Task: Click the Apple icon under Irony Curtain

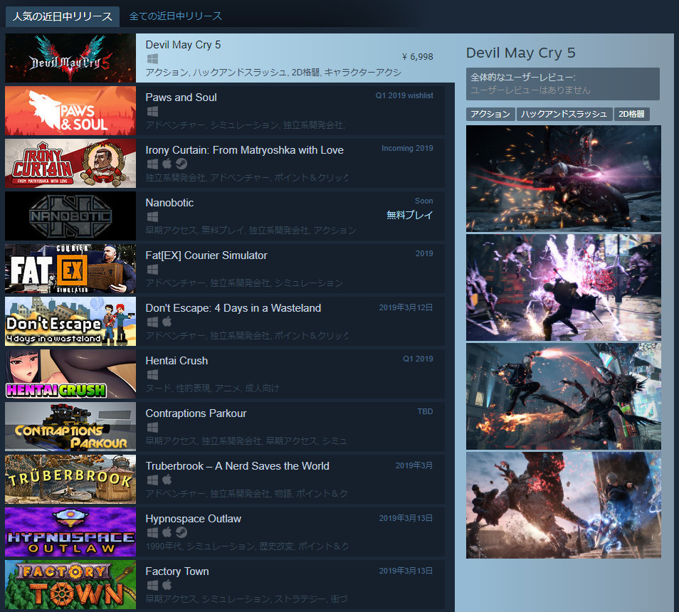Action: [167, 164]
